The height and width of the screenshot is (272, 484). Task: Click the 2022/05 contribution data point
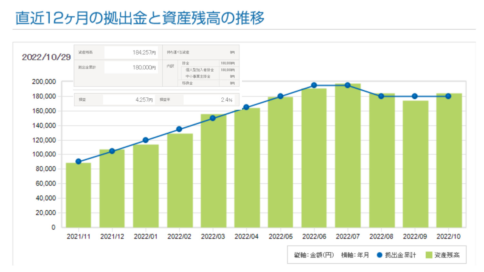click(x=280, y=96)
